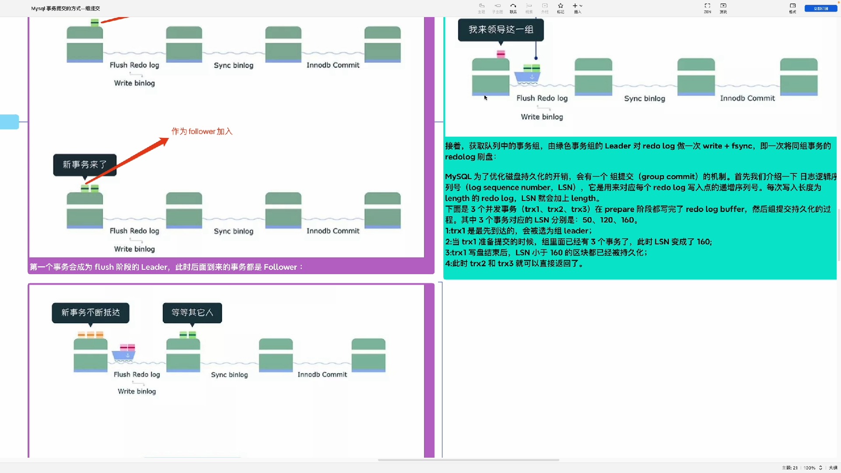Edit the title Mysql 事务提交的方式—组提交
841x473 pixels.
(65, 8)
